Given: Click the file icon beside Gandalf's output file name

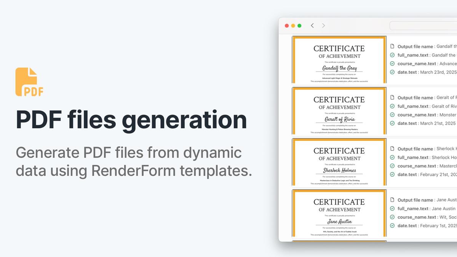Looking at the screenshot, I should click(392, 46).
